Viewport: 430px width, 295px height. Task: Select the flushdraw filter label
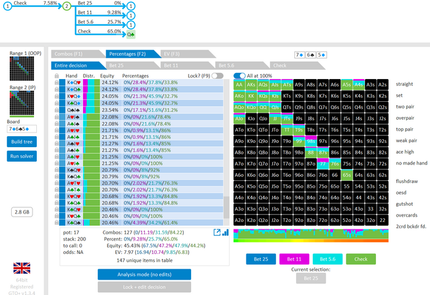click(407, 182)
